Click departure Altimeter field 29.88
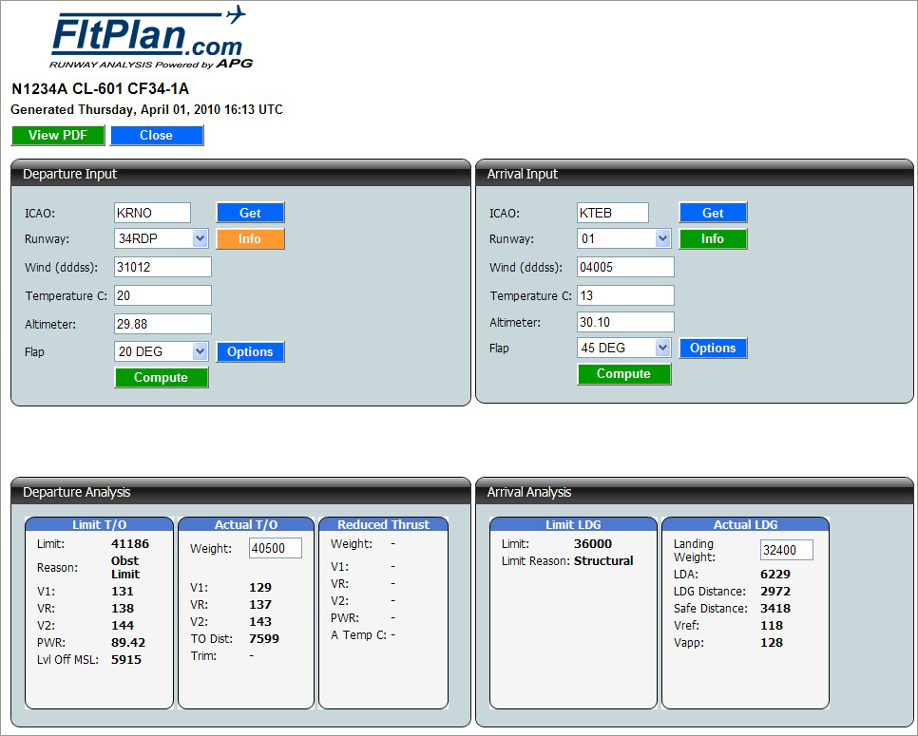 163,324
